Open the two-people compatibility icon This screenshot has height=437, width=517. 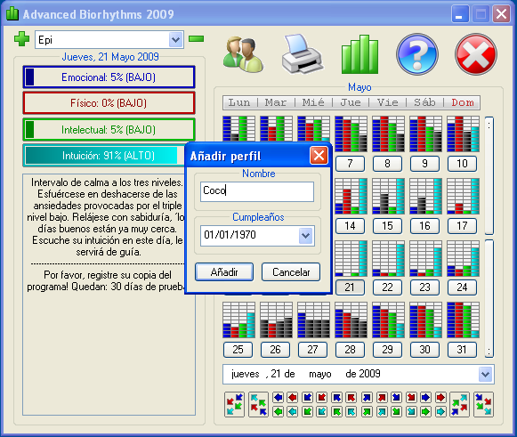click(243, 54)
